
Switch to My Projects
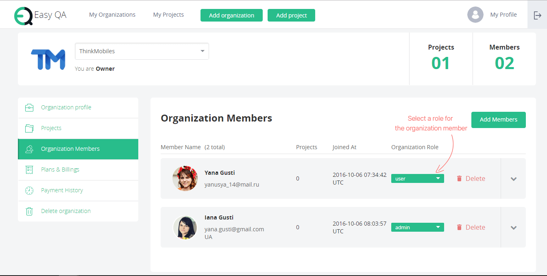point(168,14)
